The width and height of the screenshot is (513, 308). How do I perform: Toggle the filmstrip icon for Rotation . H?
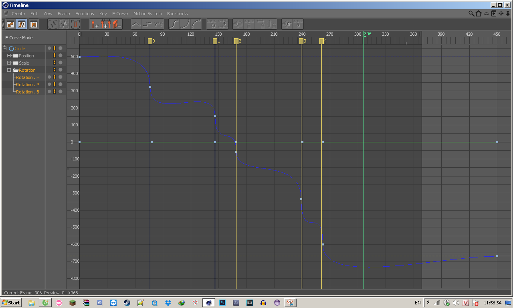tap(55, 77)
